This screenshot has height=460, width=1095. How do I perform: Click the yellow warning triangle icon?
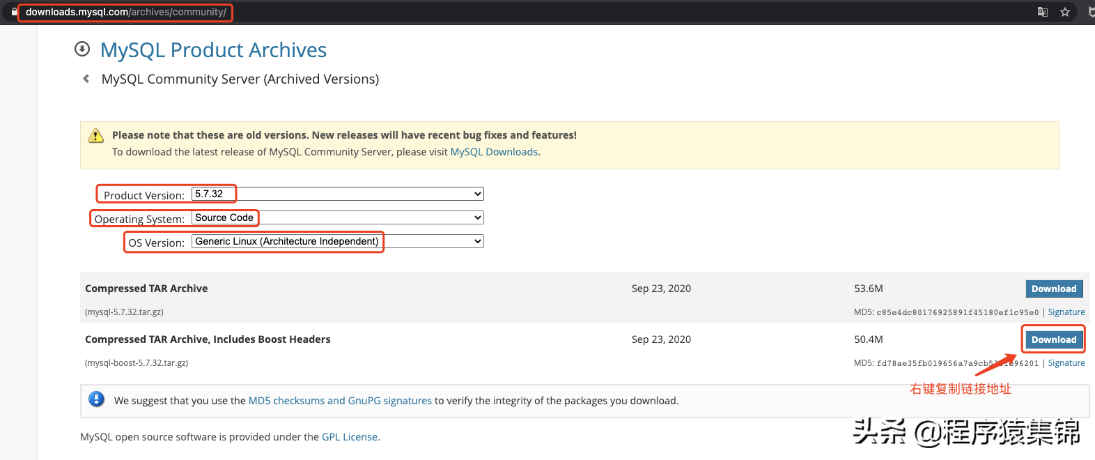click(96, 135)
